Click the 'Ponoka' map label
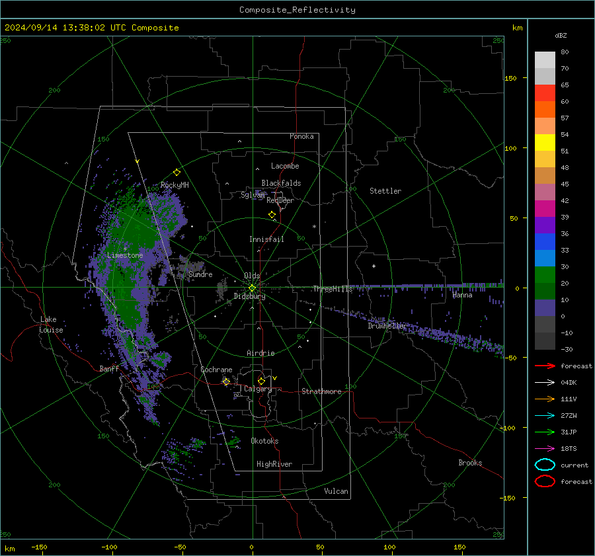 tap(301, 136)
